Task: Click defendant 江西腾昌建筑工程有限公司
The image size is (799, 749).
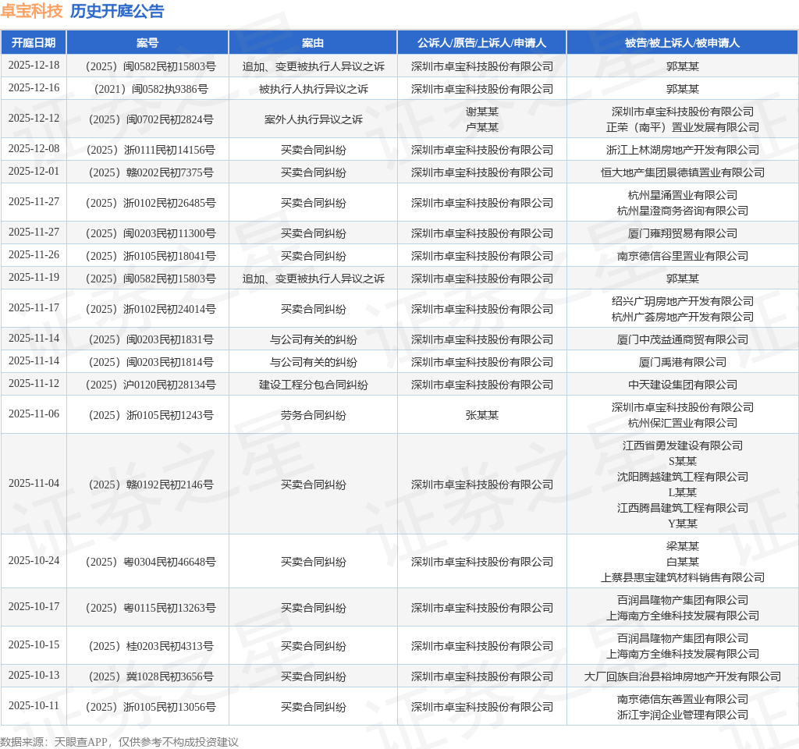Action: tap(682, 508)
